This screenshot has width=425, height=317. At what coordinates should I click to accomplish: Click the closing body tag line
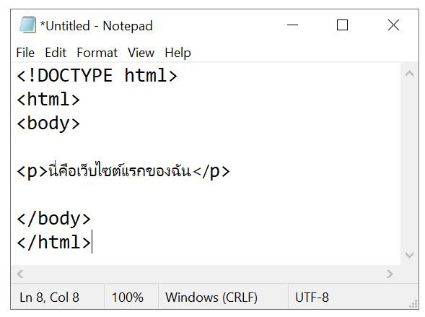tap(53, 219)
